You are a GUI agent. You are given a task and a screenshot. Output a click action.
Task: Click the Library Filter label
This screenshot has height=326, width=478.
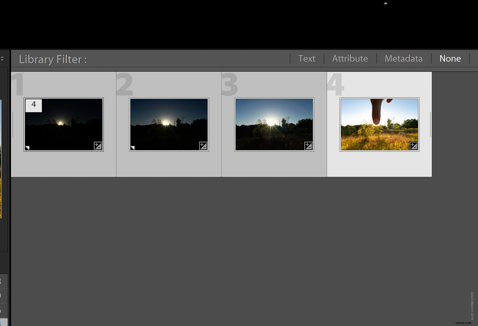(x=52, y=59)
